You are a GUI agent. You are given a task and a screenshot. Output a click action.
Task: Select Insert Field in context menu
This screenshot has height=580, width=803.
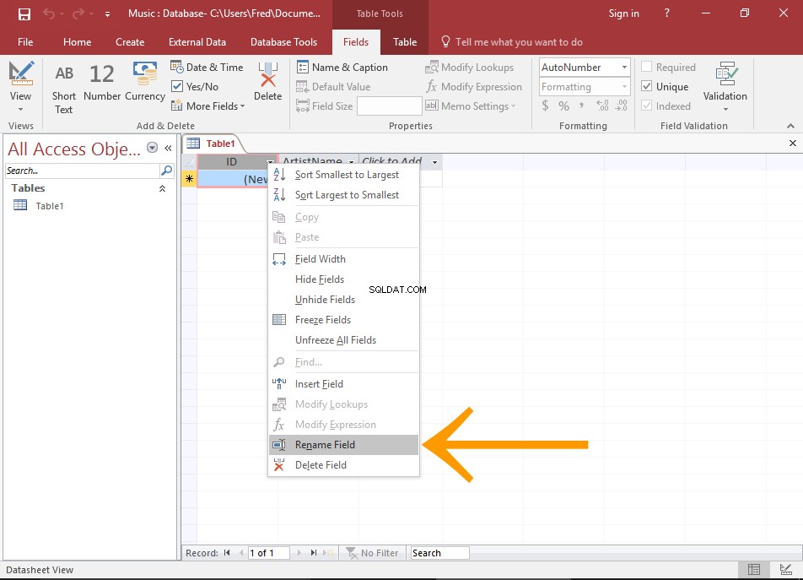(343, 384)
